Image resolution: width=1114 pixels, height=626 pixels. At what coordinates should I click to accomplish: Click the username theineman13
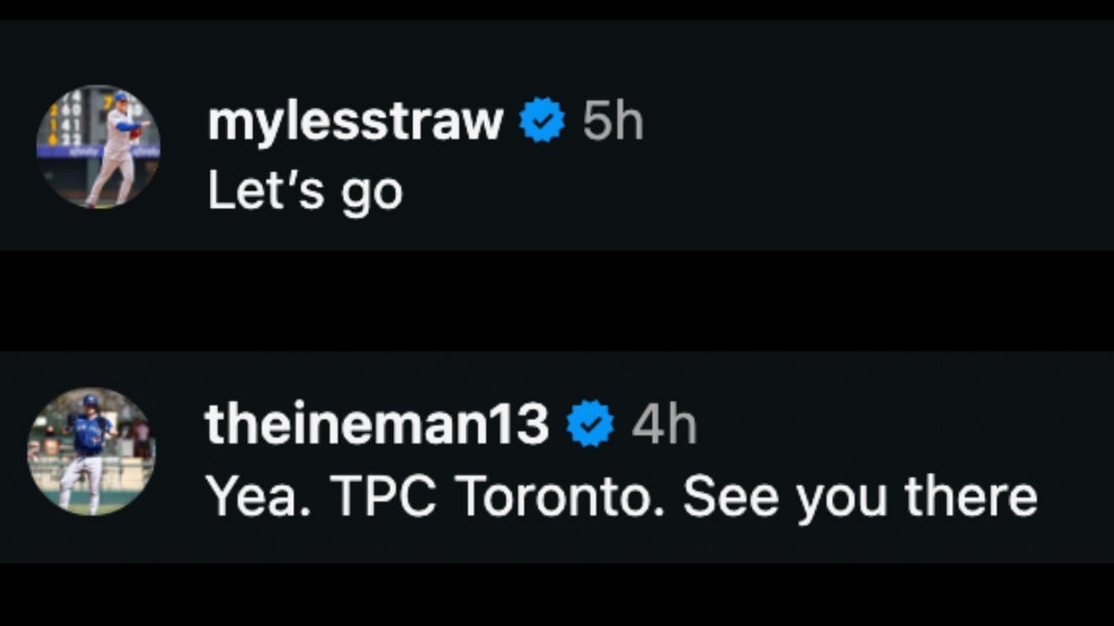click(378, 423)
